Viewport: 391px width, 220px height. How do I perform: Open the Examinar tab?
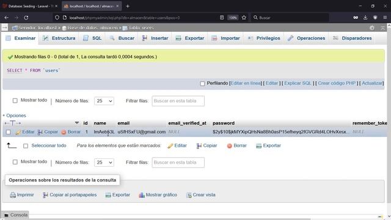(21, 38)
